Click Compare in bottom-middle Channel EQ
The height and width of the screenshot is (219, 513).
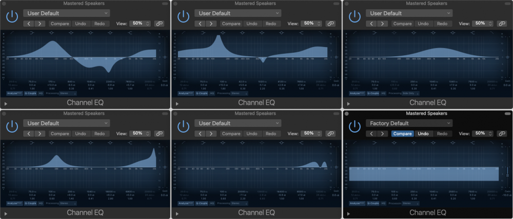pyautogui.click(x=231, y=134)
